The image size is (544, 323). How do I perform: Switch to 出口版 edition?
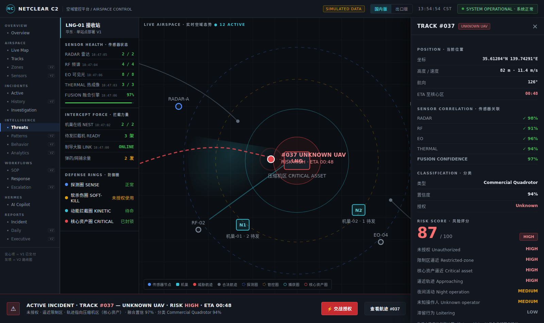pos(402,9)
